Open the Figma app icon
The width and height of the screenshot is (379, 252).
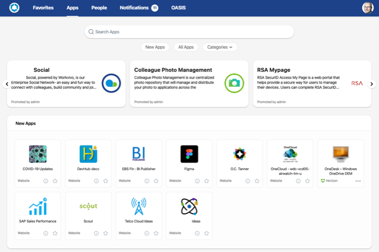point(189,154)
